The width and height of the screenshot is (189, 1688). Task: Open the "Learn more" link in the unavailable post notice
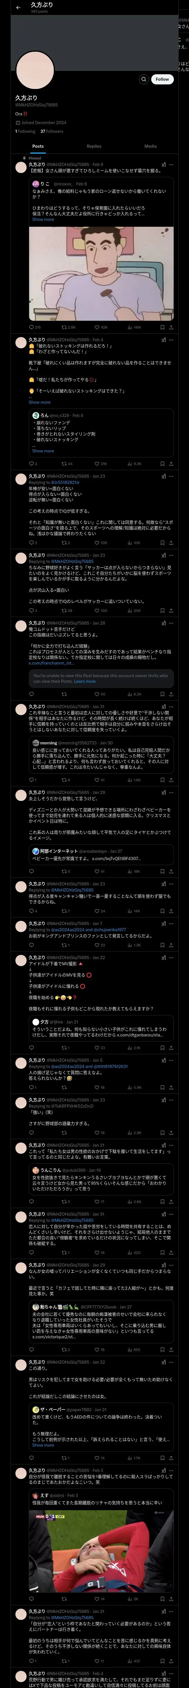[85, 681]
